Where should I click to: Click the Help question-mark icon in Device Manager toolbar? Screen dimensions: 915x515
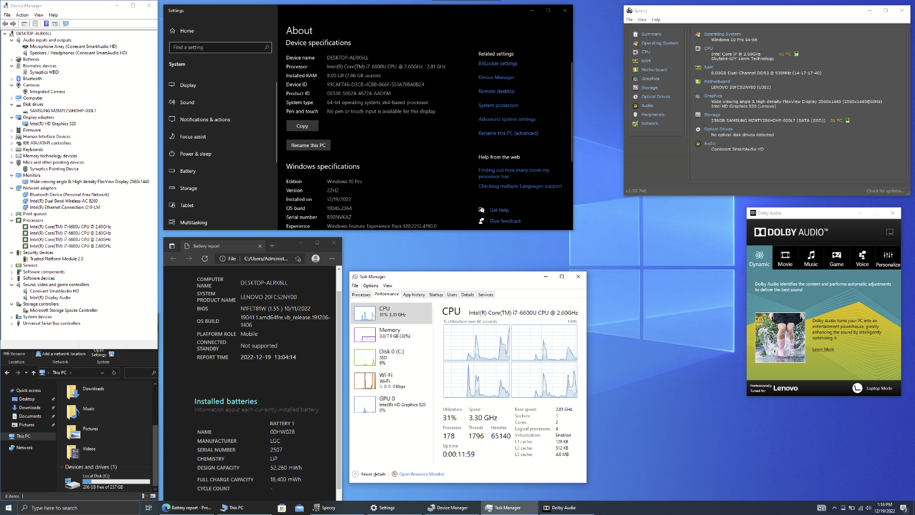(46, 24)
